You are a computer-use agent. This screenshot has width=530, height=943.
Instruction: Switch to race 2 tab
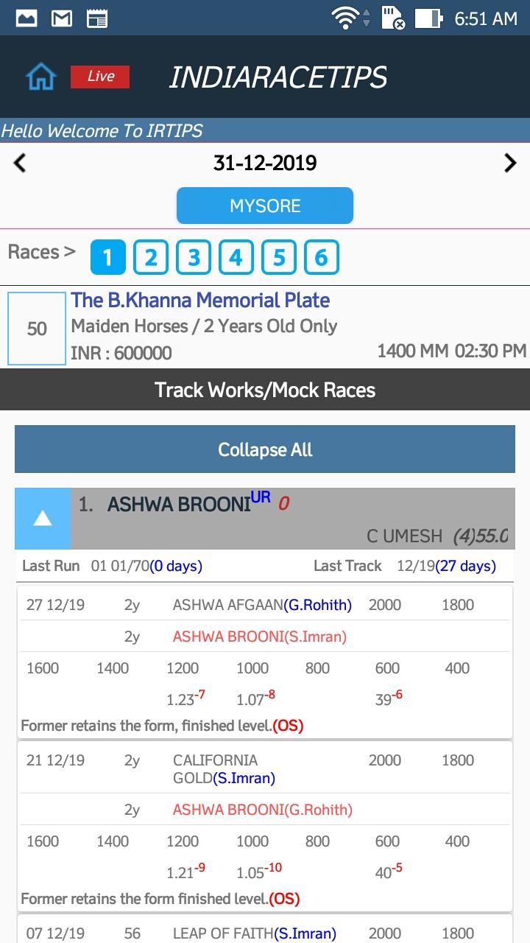tap(151, 258)
